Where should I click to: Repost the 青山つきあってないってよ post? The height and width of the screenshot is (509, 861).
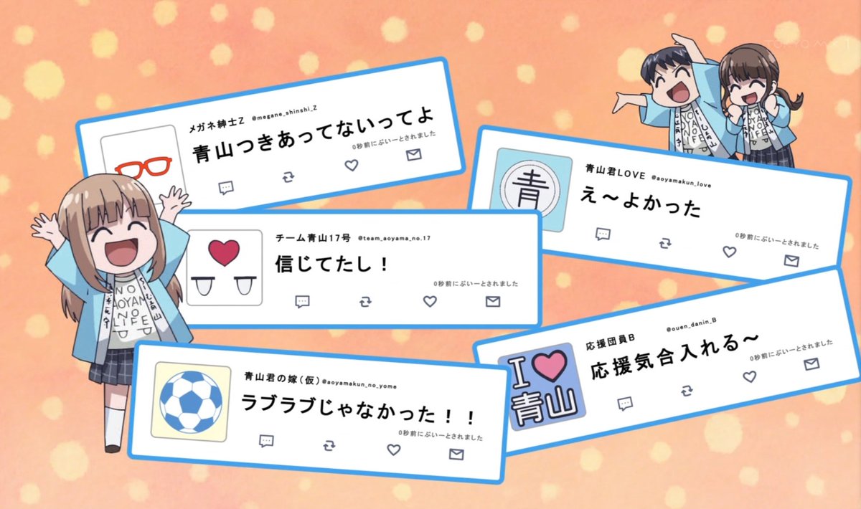(x=288, y=177)
